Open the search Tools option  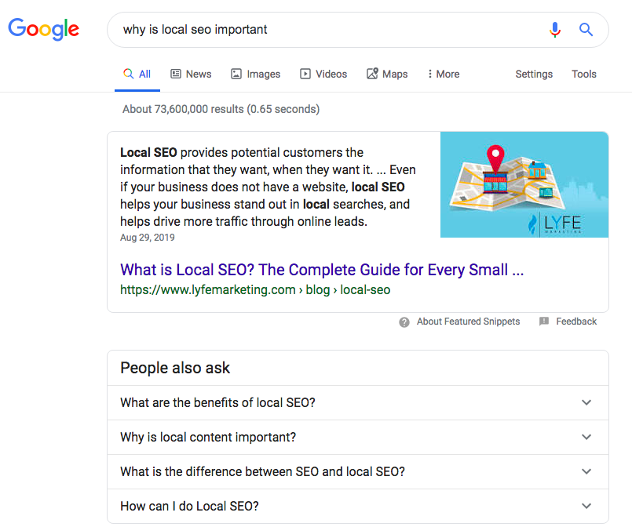583,74
